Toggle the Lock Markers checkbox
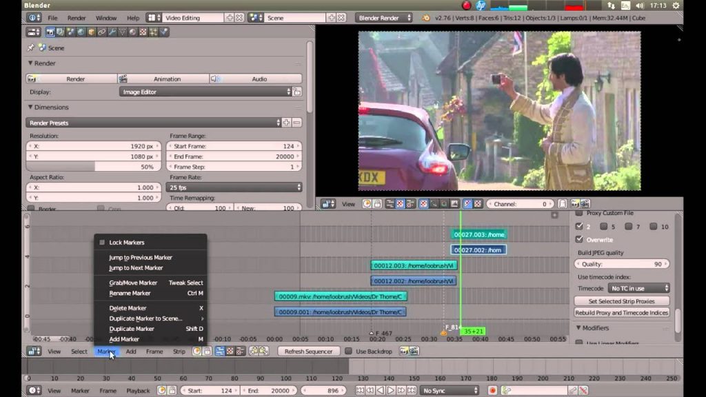Image resolution: width=706 pixels, height=397 pixels. [102, 242]
